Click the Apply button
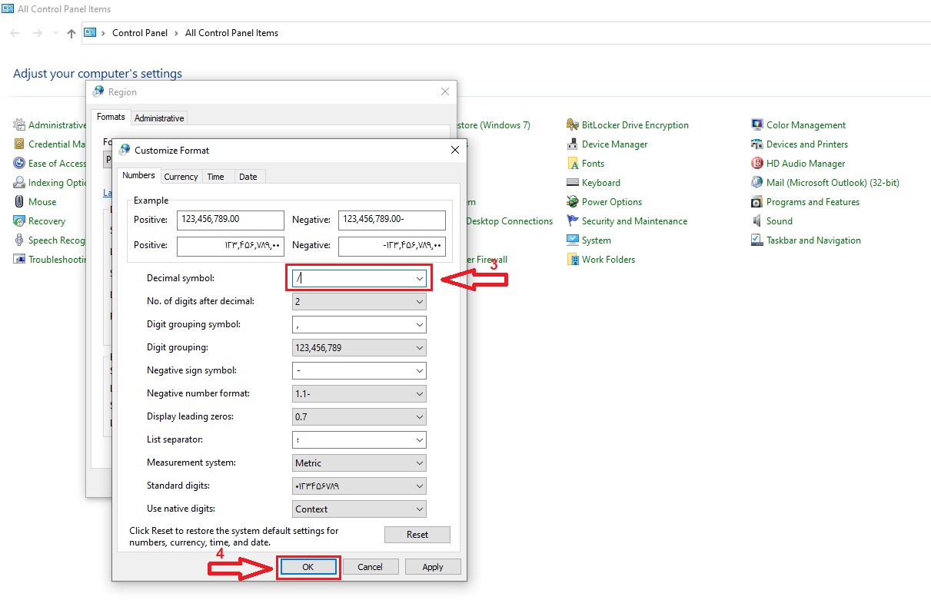Viewport: 931px width, 610px height. tap(432, 567)
